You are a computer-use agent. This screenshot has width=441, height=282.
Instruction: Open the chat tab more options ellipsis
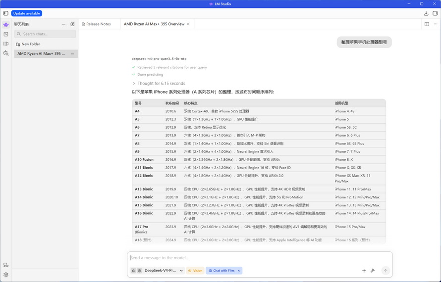436,24
